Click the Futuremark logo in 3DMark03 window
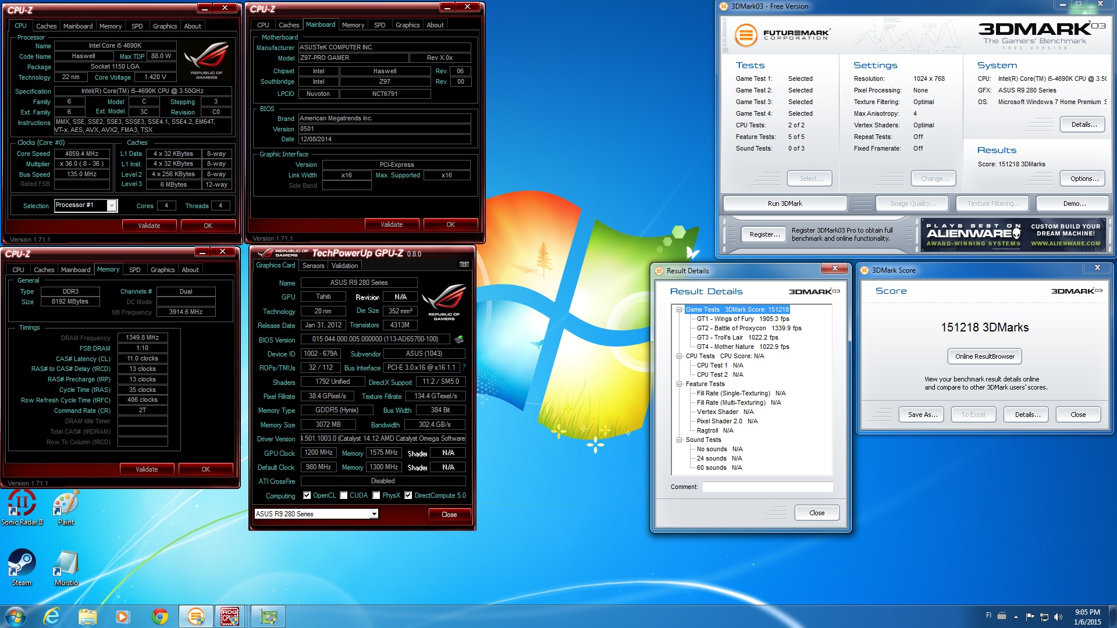This screenshot has height=628, width=1117. 782,35
